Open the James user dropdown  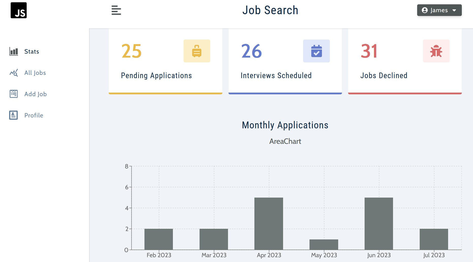pyautogui.click(x=439, y=10)
